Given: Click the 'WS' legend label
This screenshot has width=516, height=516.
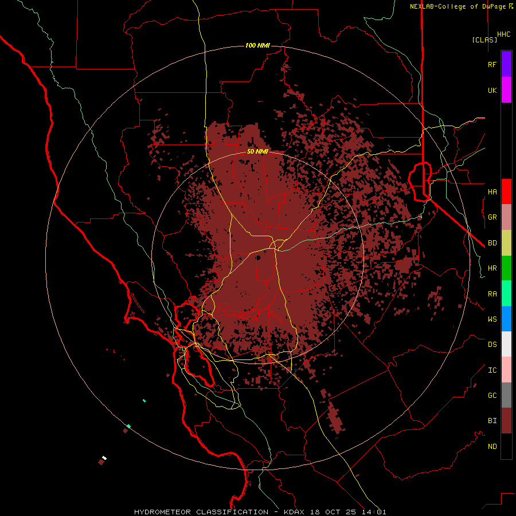Looking at the screenshot, I should (x=492, y=319).
